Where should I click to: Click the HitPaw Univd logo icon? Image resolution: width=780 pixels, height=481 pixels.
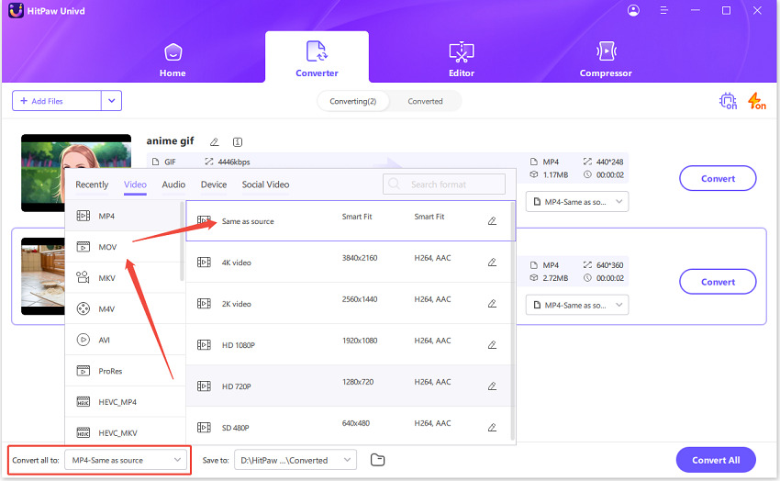[16, 10]
